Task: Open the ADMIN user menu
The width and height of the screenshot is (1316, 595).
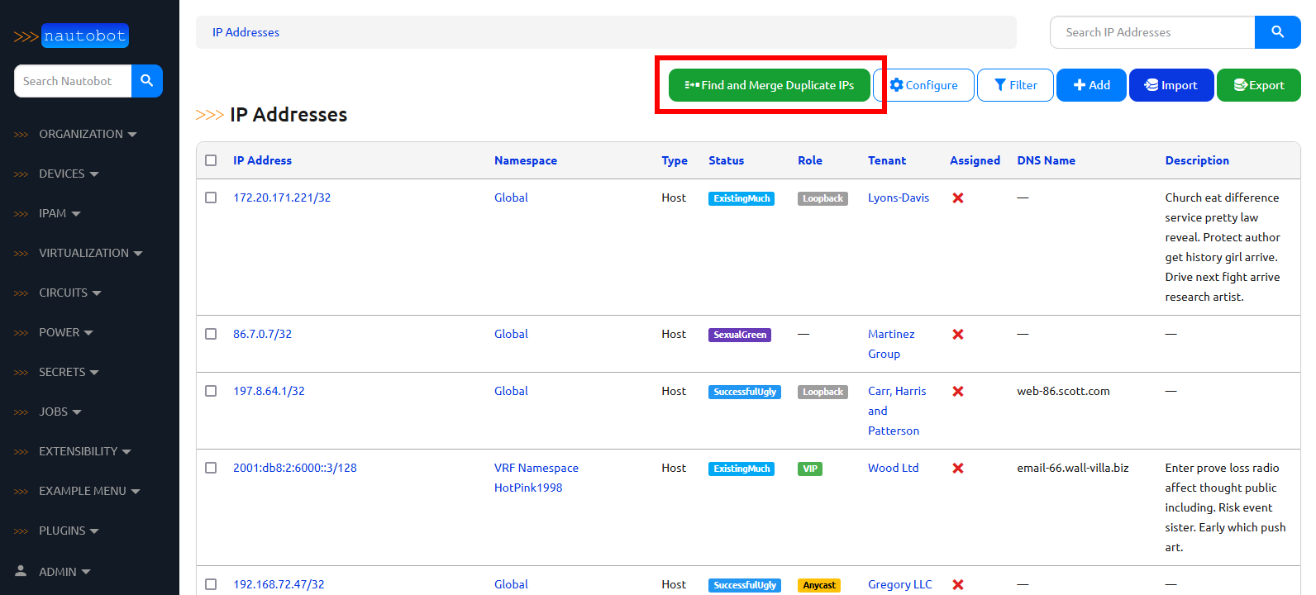Action: click(x=64, y=572)
